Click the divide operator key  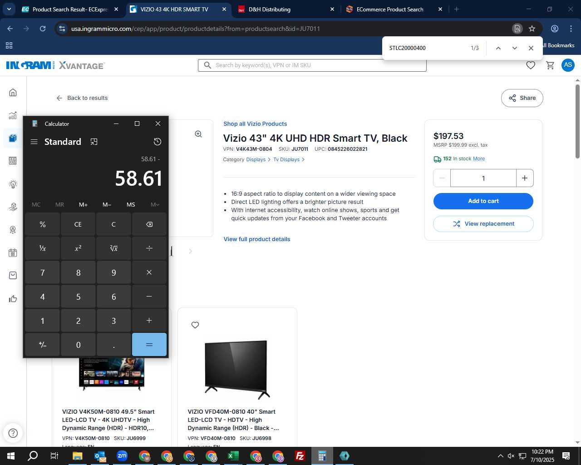pyautogui.click(x=149, y=248)
